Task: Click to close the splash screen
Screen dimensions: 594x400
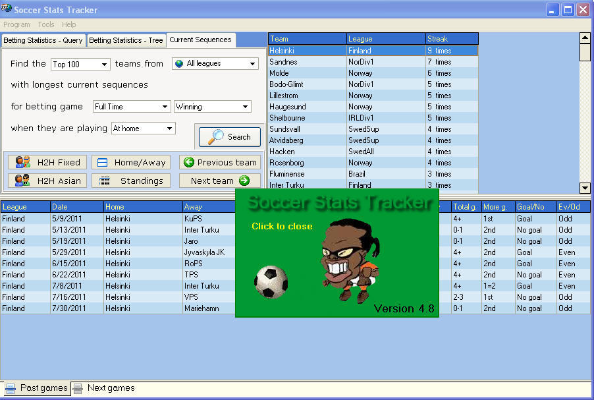Action: [282, 226]
